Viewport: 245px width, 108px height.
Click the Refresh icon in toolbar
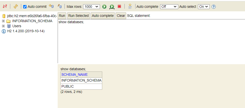(x=16, y=6)
